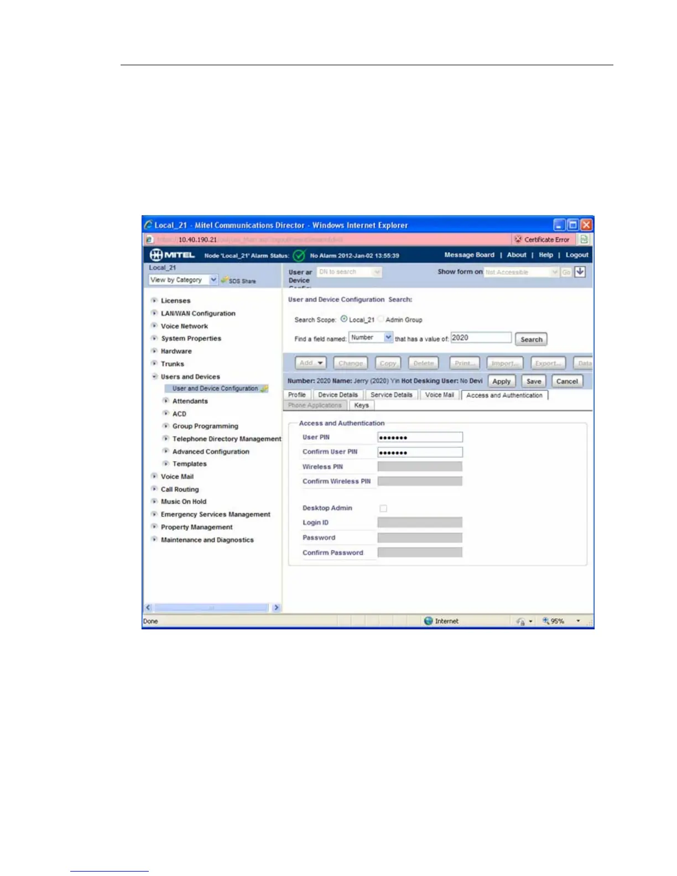Click the Certificate Error shield icon

[518, 239]
